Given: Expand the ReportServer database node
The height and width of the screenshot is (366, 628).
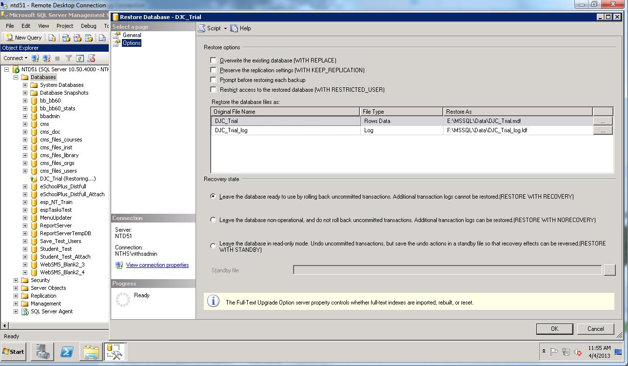Looking at the screenshot, I should click(x=25, y=225).
